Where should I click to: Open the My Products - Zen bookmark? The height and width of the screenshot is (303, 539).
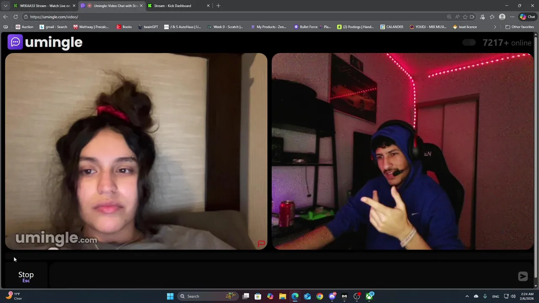point(269,27)
